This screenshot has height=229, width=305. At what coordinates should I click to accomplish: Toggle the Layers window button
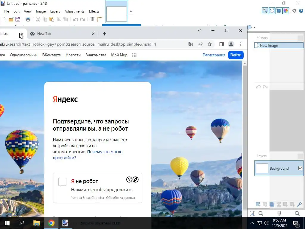279,11
